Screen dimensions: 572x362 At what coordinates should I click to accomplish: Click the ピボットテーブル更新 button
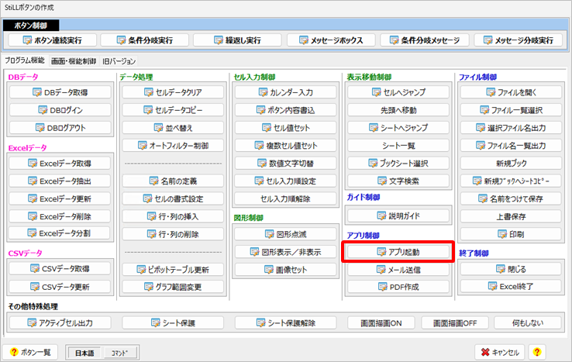click(x=173, y=269)
